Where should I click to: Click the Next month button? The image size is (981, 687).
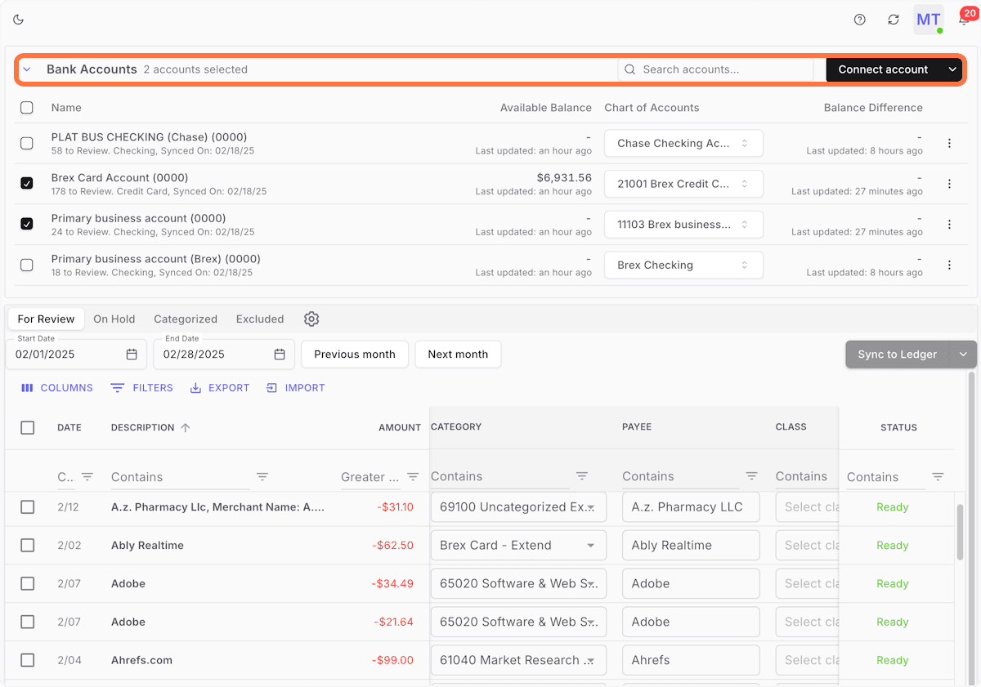[458, 354]
